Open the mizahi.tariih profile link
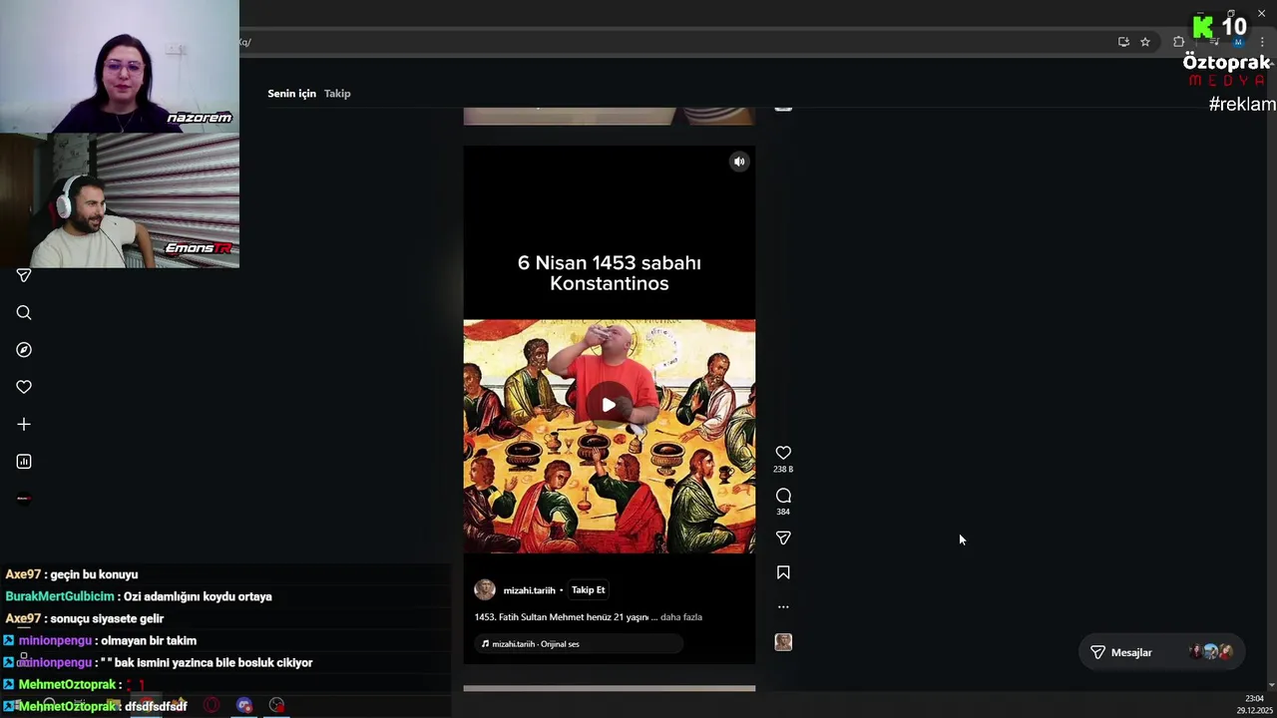The height and width of the screenshot is (718, 1277). (529, 590)
